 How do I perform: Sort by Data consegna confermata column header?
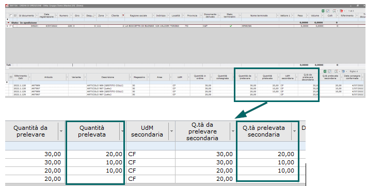coord(352,77)
